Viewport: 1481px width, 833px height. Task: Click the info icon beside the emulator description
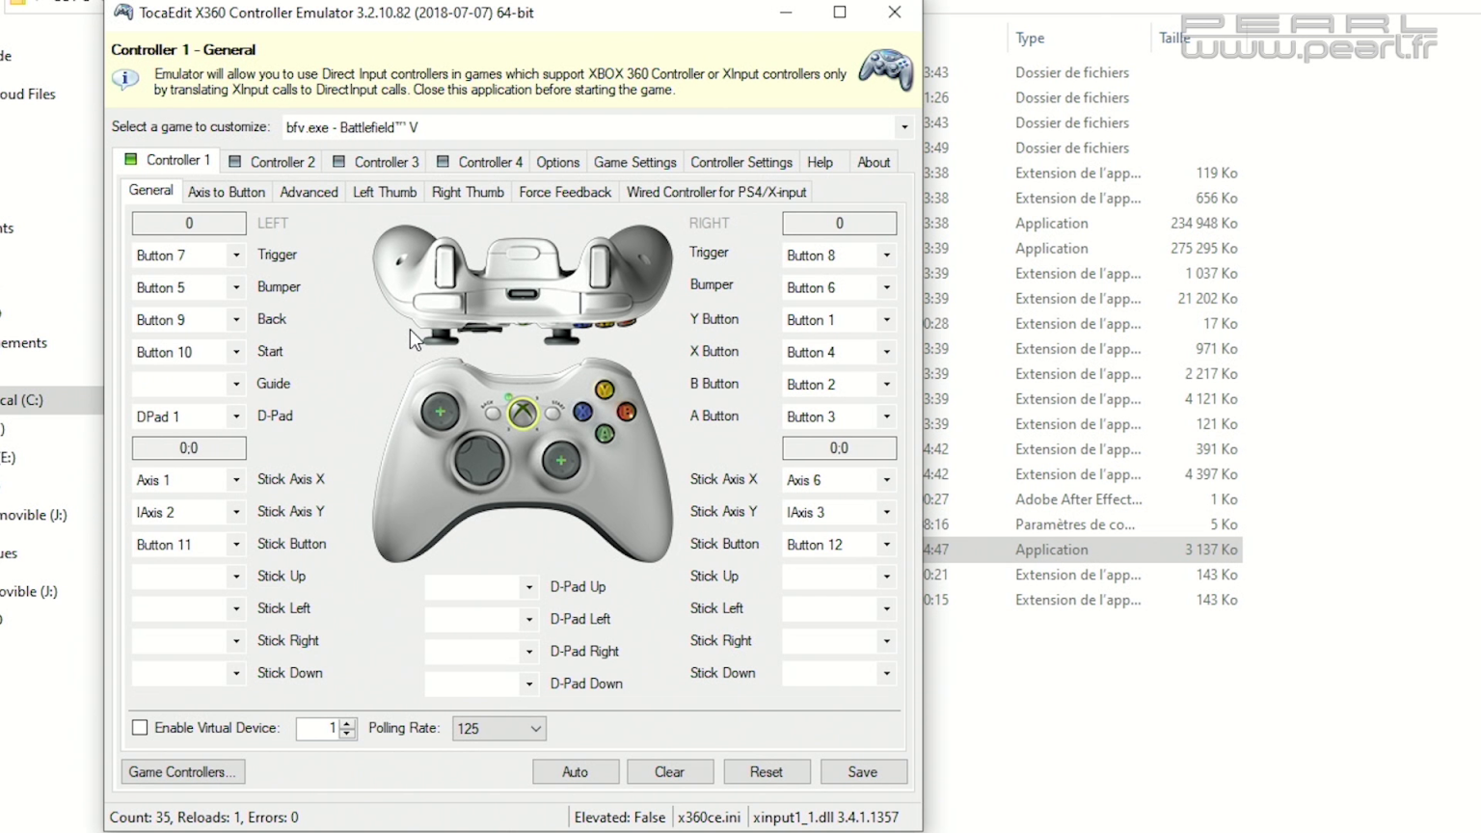click(x=125, y=80)
